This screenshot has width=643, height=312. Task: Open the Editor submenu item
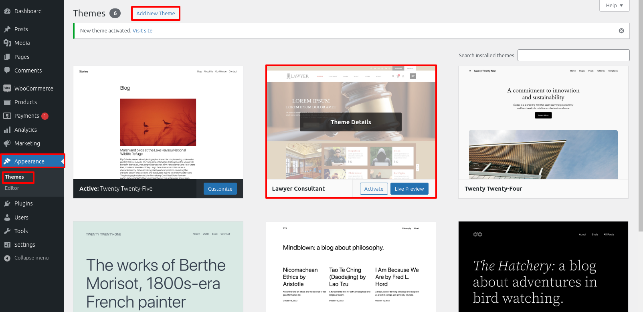(12, 188)
